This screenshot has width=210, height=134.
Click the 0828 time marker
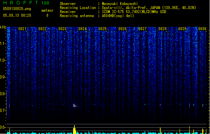[163, 29]
